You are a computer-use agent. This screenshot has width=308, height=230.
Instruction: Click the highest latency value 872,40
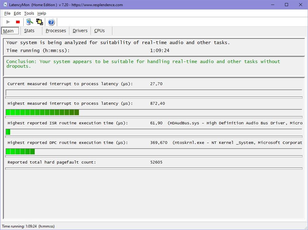158,104
